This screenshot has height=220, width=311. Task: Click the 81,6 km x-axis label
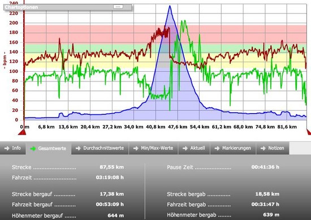tap(287, 127)
